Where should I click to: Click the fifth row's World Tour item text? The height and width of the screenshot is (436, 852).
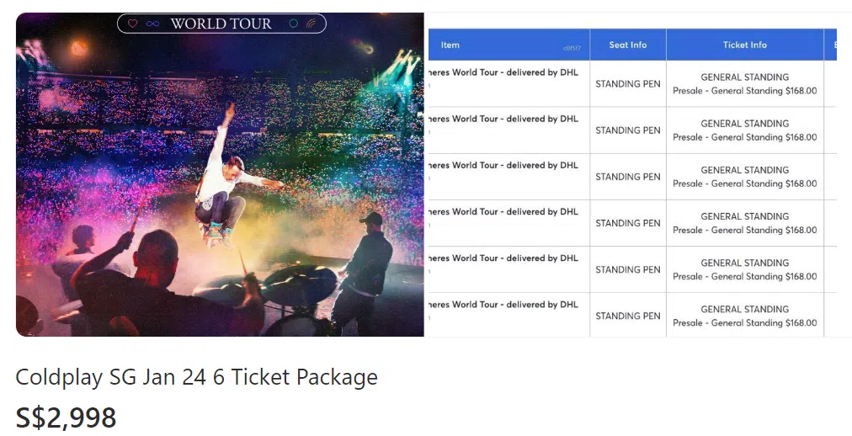[503, 258]
